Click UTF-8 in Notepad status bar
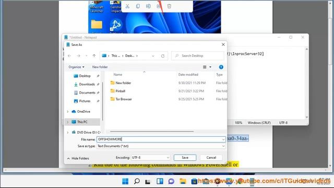 (283, 123)
